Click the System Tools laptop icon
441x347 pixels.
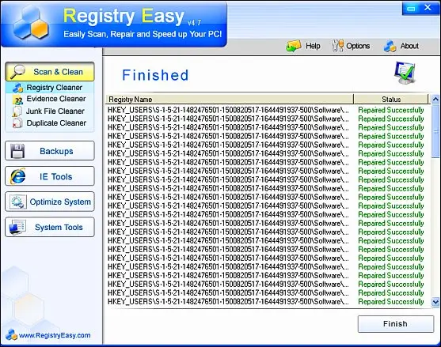pos(17,227)
